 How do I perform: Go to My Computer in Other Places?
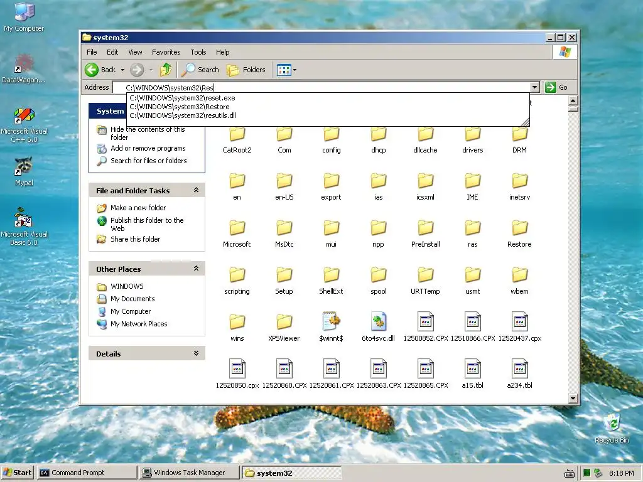pyautogui.click(x=131, y=311)
